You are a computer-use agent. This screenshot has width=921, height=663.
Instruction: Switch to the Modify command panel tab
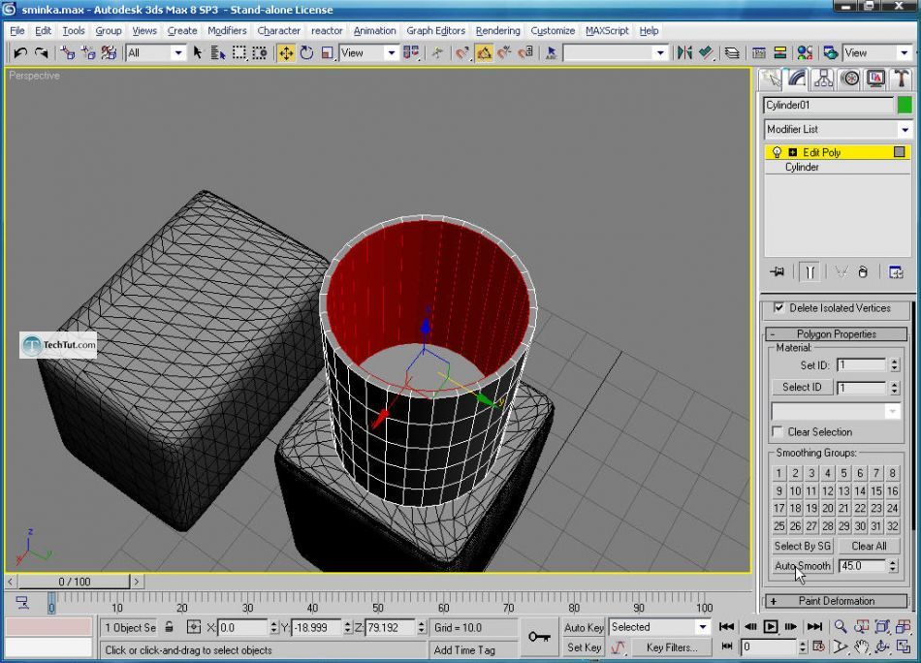point(797,79)
